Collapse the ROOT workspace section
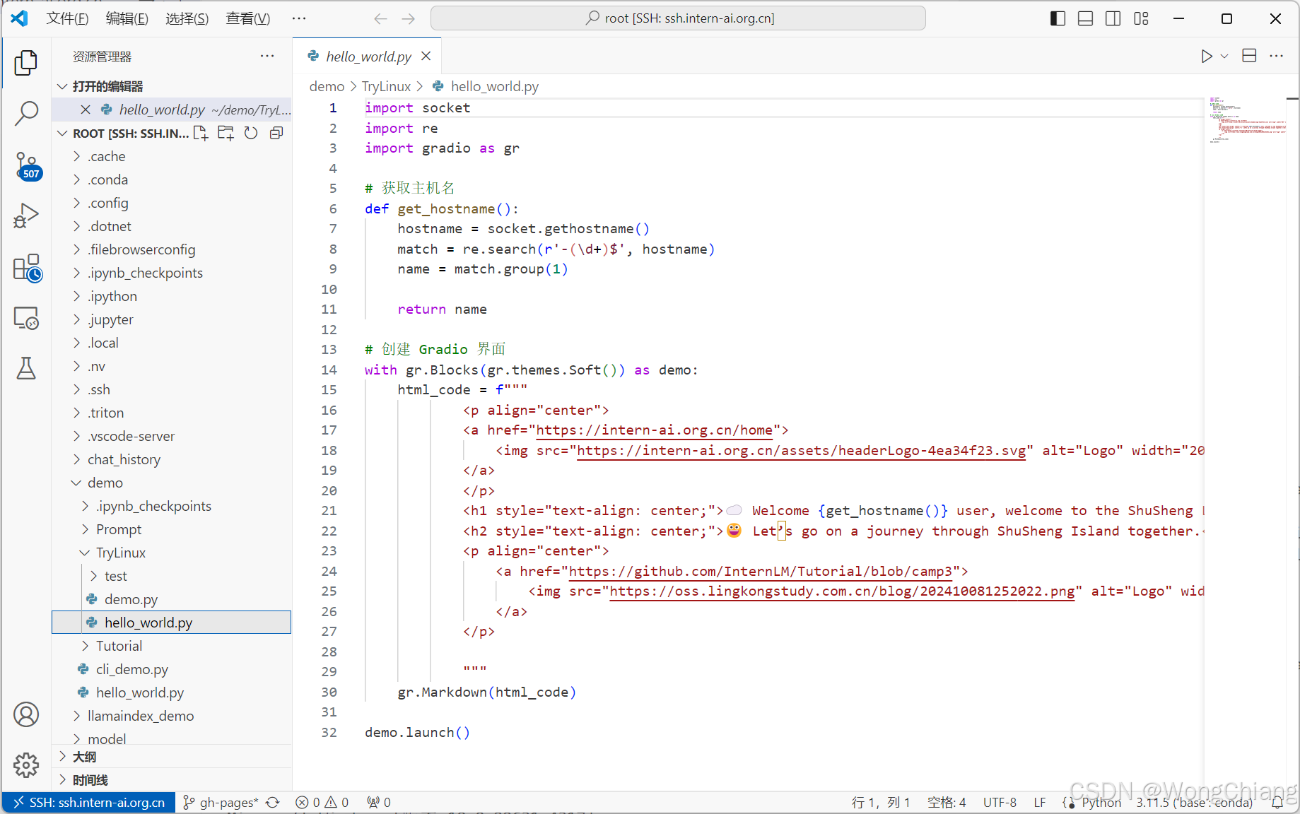The image size is (1300, 814). 62,133
